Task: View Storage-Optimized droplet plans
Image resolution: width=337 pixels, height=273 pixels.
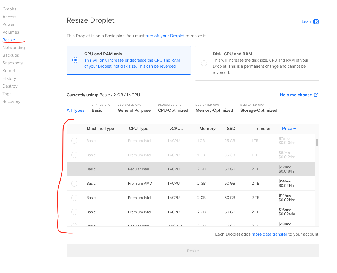Action: pyautogui.click(x=259, y=110)
